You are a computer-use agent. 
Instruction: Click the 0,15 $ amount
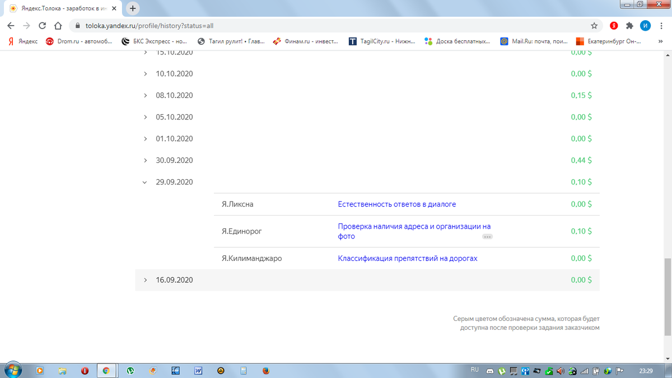tap(581, 95)
